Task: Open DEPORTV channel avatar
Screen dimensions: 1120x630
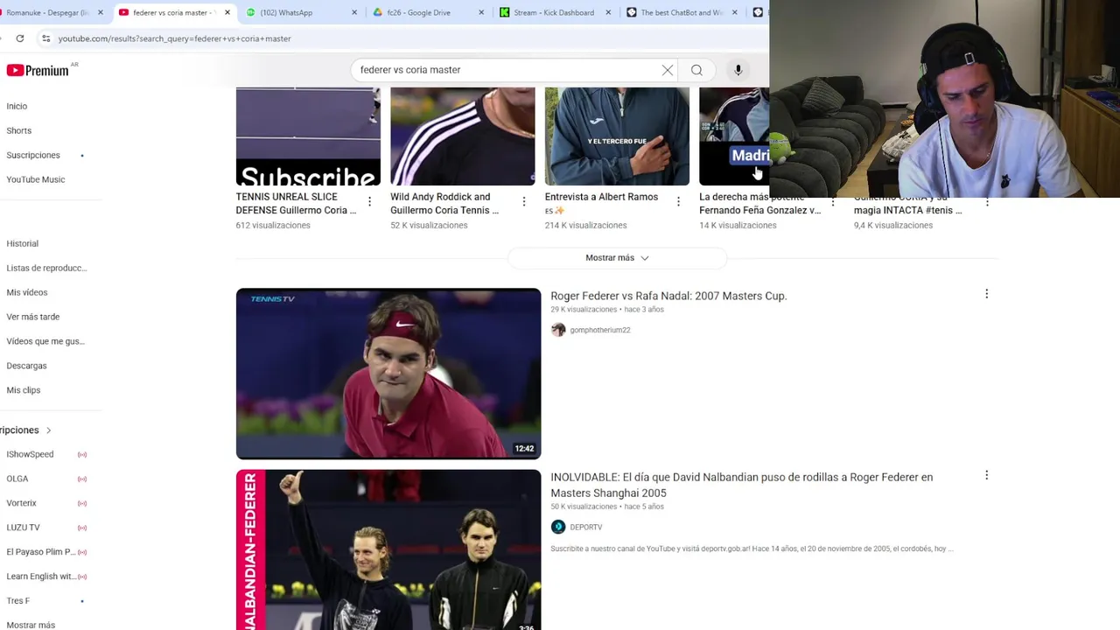Action: pos(558,527)
